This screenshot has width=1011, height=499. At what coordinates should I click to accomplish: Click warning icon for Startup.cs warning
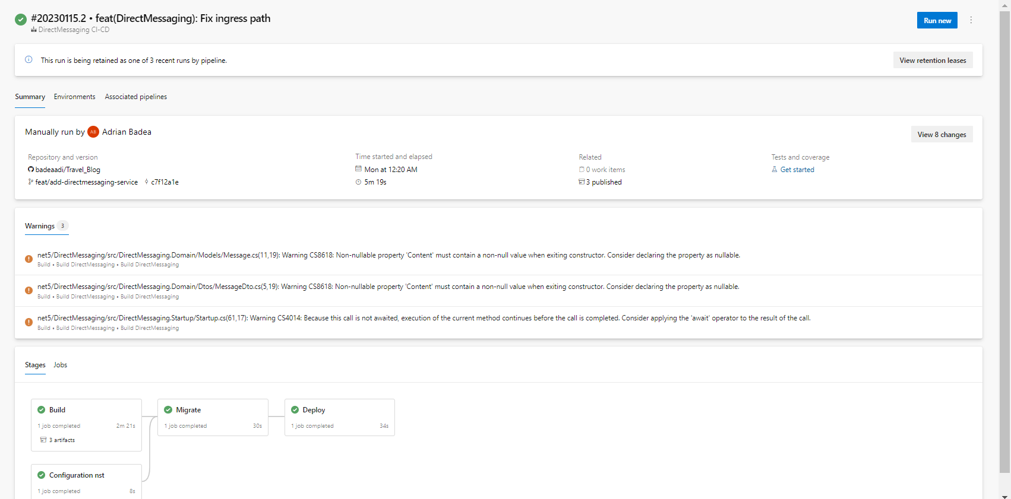pos(29,322)
